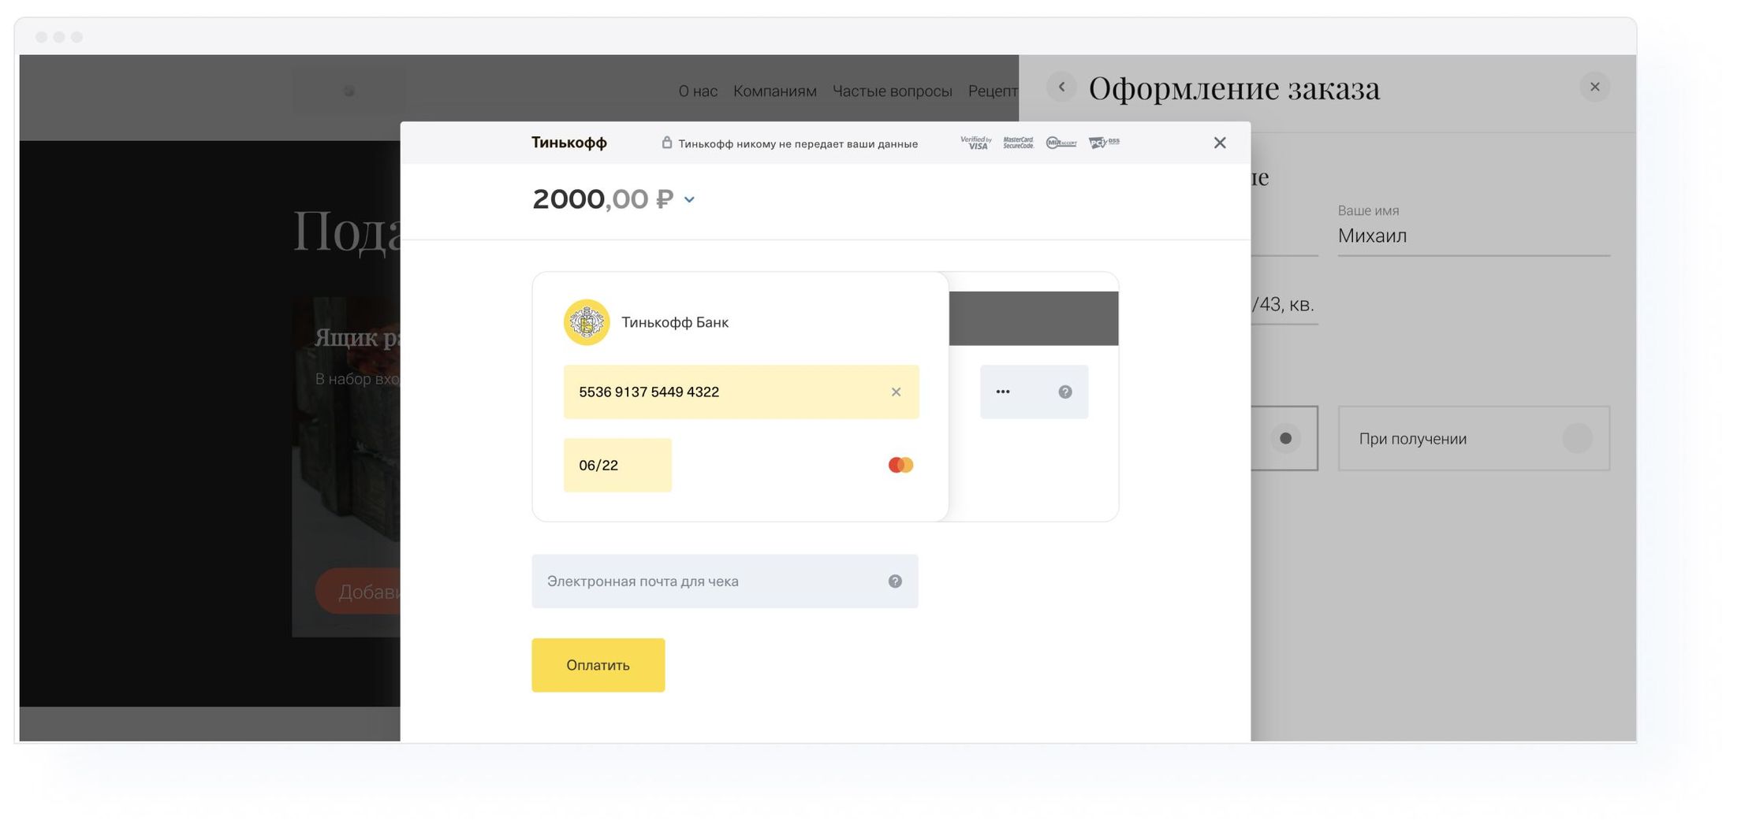Click the Тинькофф никому не передает ваши данные text

[x=798, y=143]
